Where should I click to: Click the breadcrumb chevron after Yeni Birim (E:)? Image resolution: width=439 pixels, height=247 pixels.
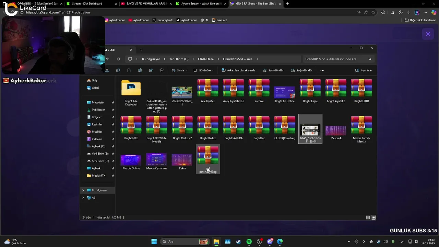coord(193,59)
